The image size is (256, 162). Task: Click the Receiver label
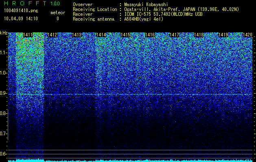tap(83, 14)
